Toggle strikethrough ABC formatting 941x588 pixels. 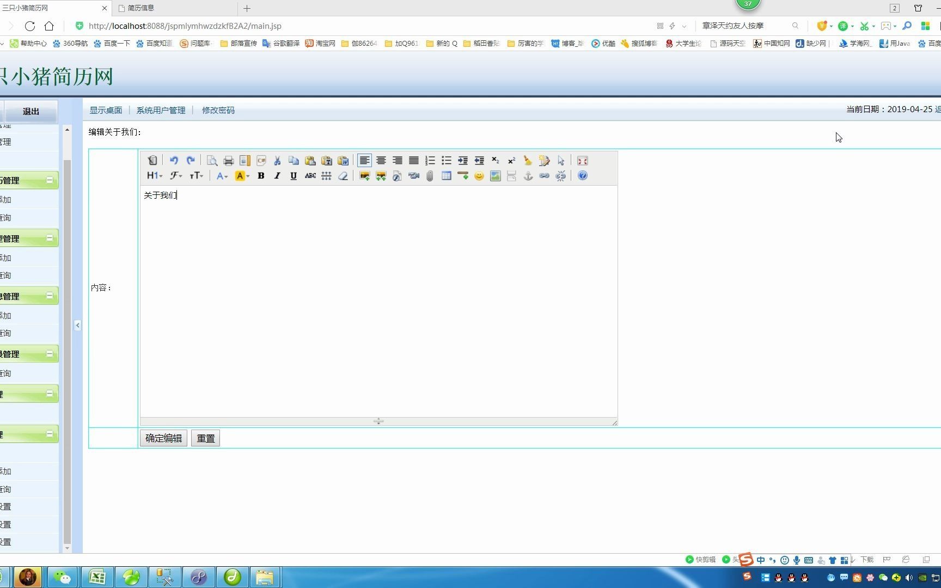310,176
